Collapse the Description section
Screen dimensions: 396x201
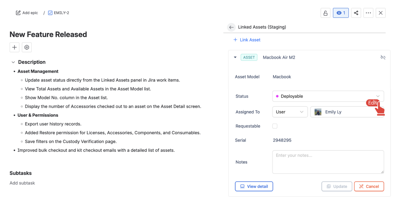pos(13,62)
